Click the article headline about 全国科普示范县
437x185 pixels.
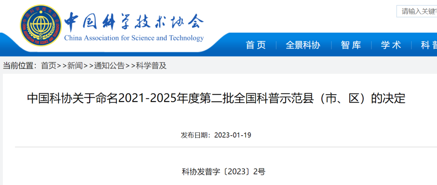point(216,99)
